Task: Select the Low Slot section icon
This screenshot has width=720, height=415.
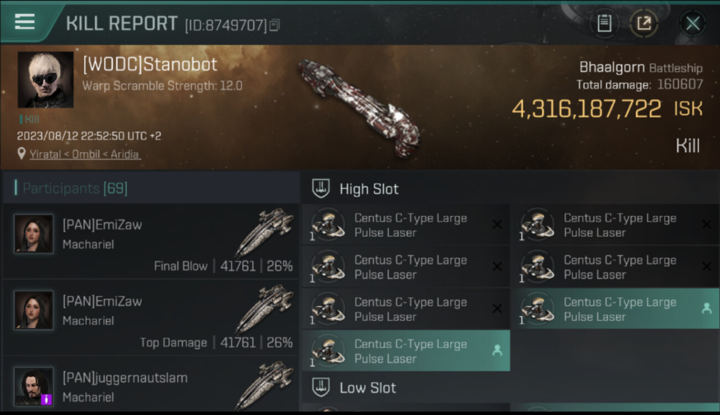Action: (321, 388)
